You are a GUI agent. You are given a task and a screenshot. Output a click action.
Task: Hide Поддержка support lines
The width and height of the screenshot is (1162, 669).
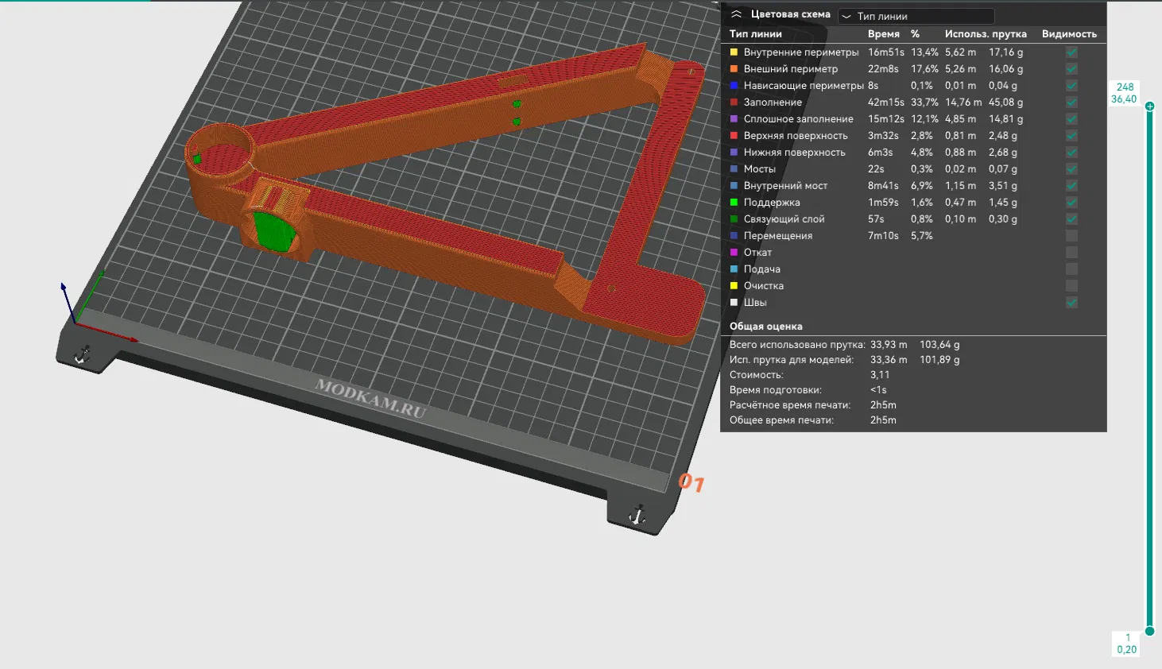[1072, 203]
